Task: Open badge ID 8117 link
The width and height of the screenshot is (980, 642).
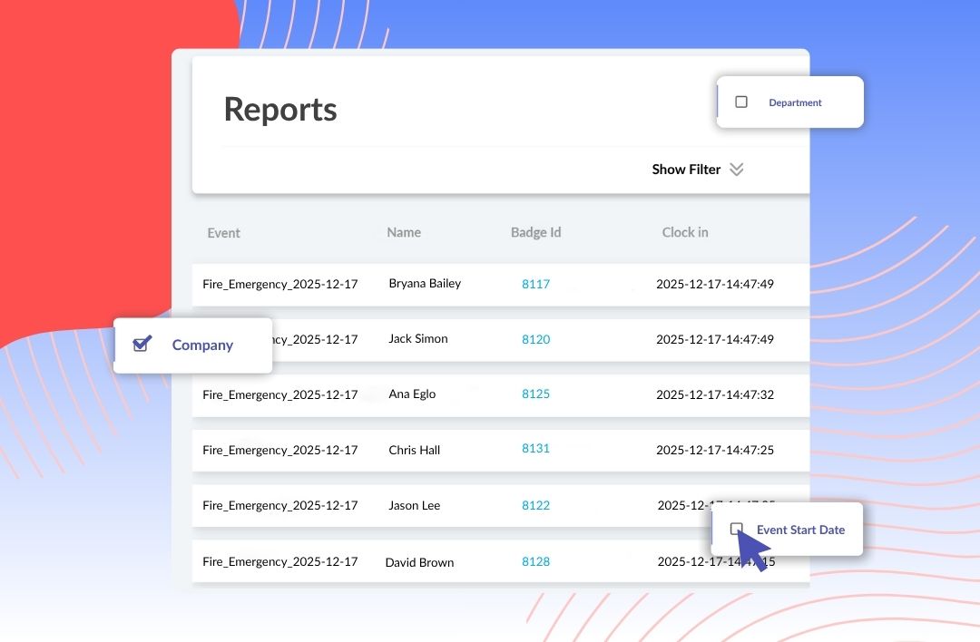Action: coord(535,284)
